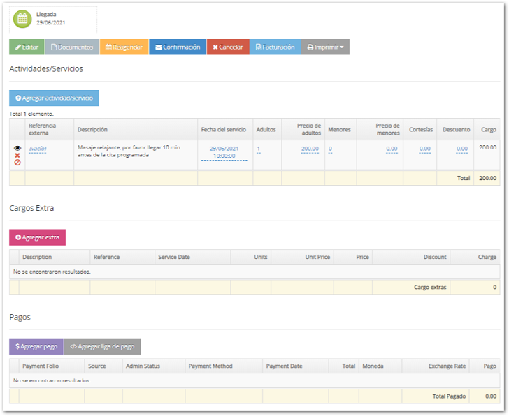509x416 pixels.
Task: Click Agregar liga de pago
Action: pos(102,346)
